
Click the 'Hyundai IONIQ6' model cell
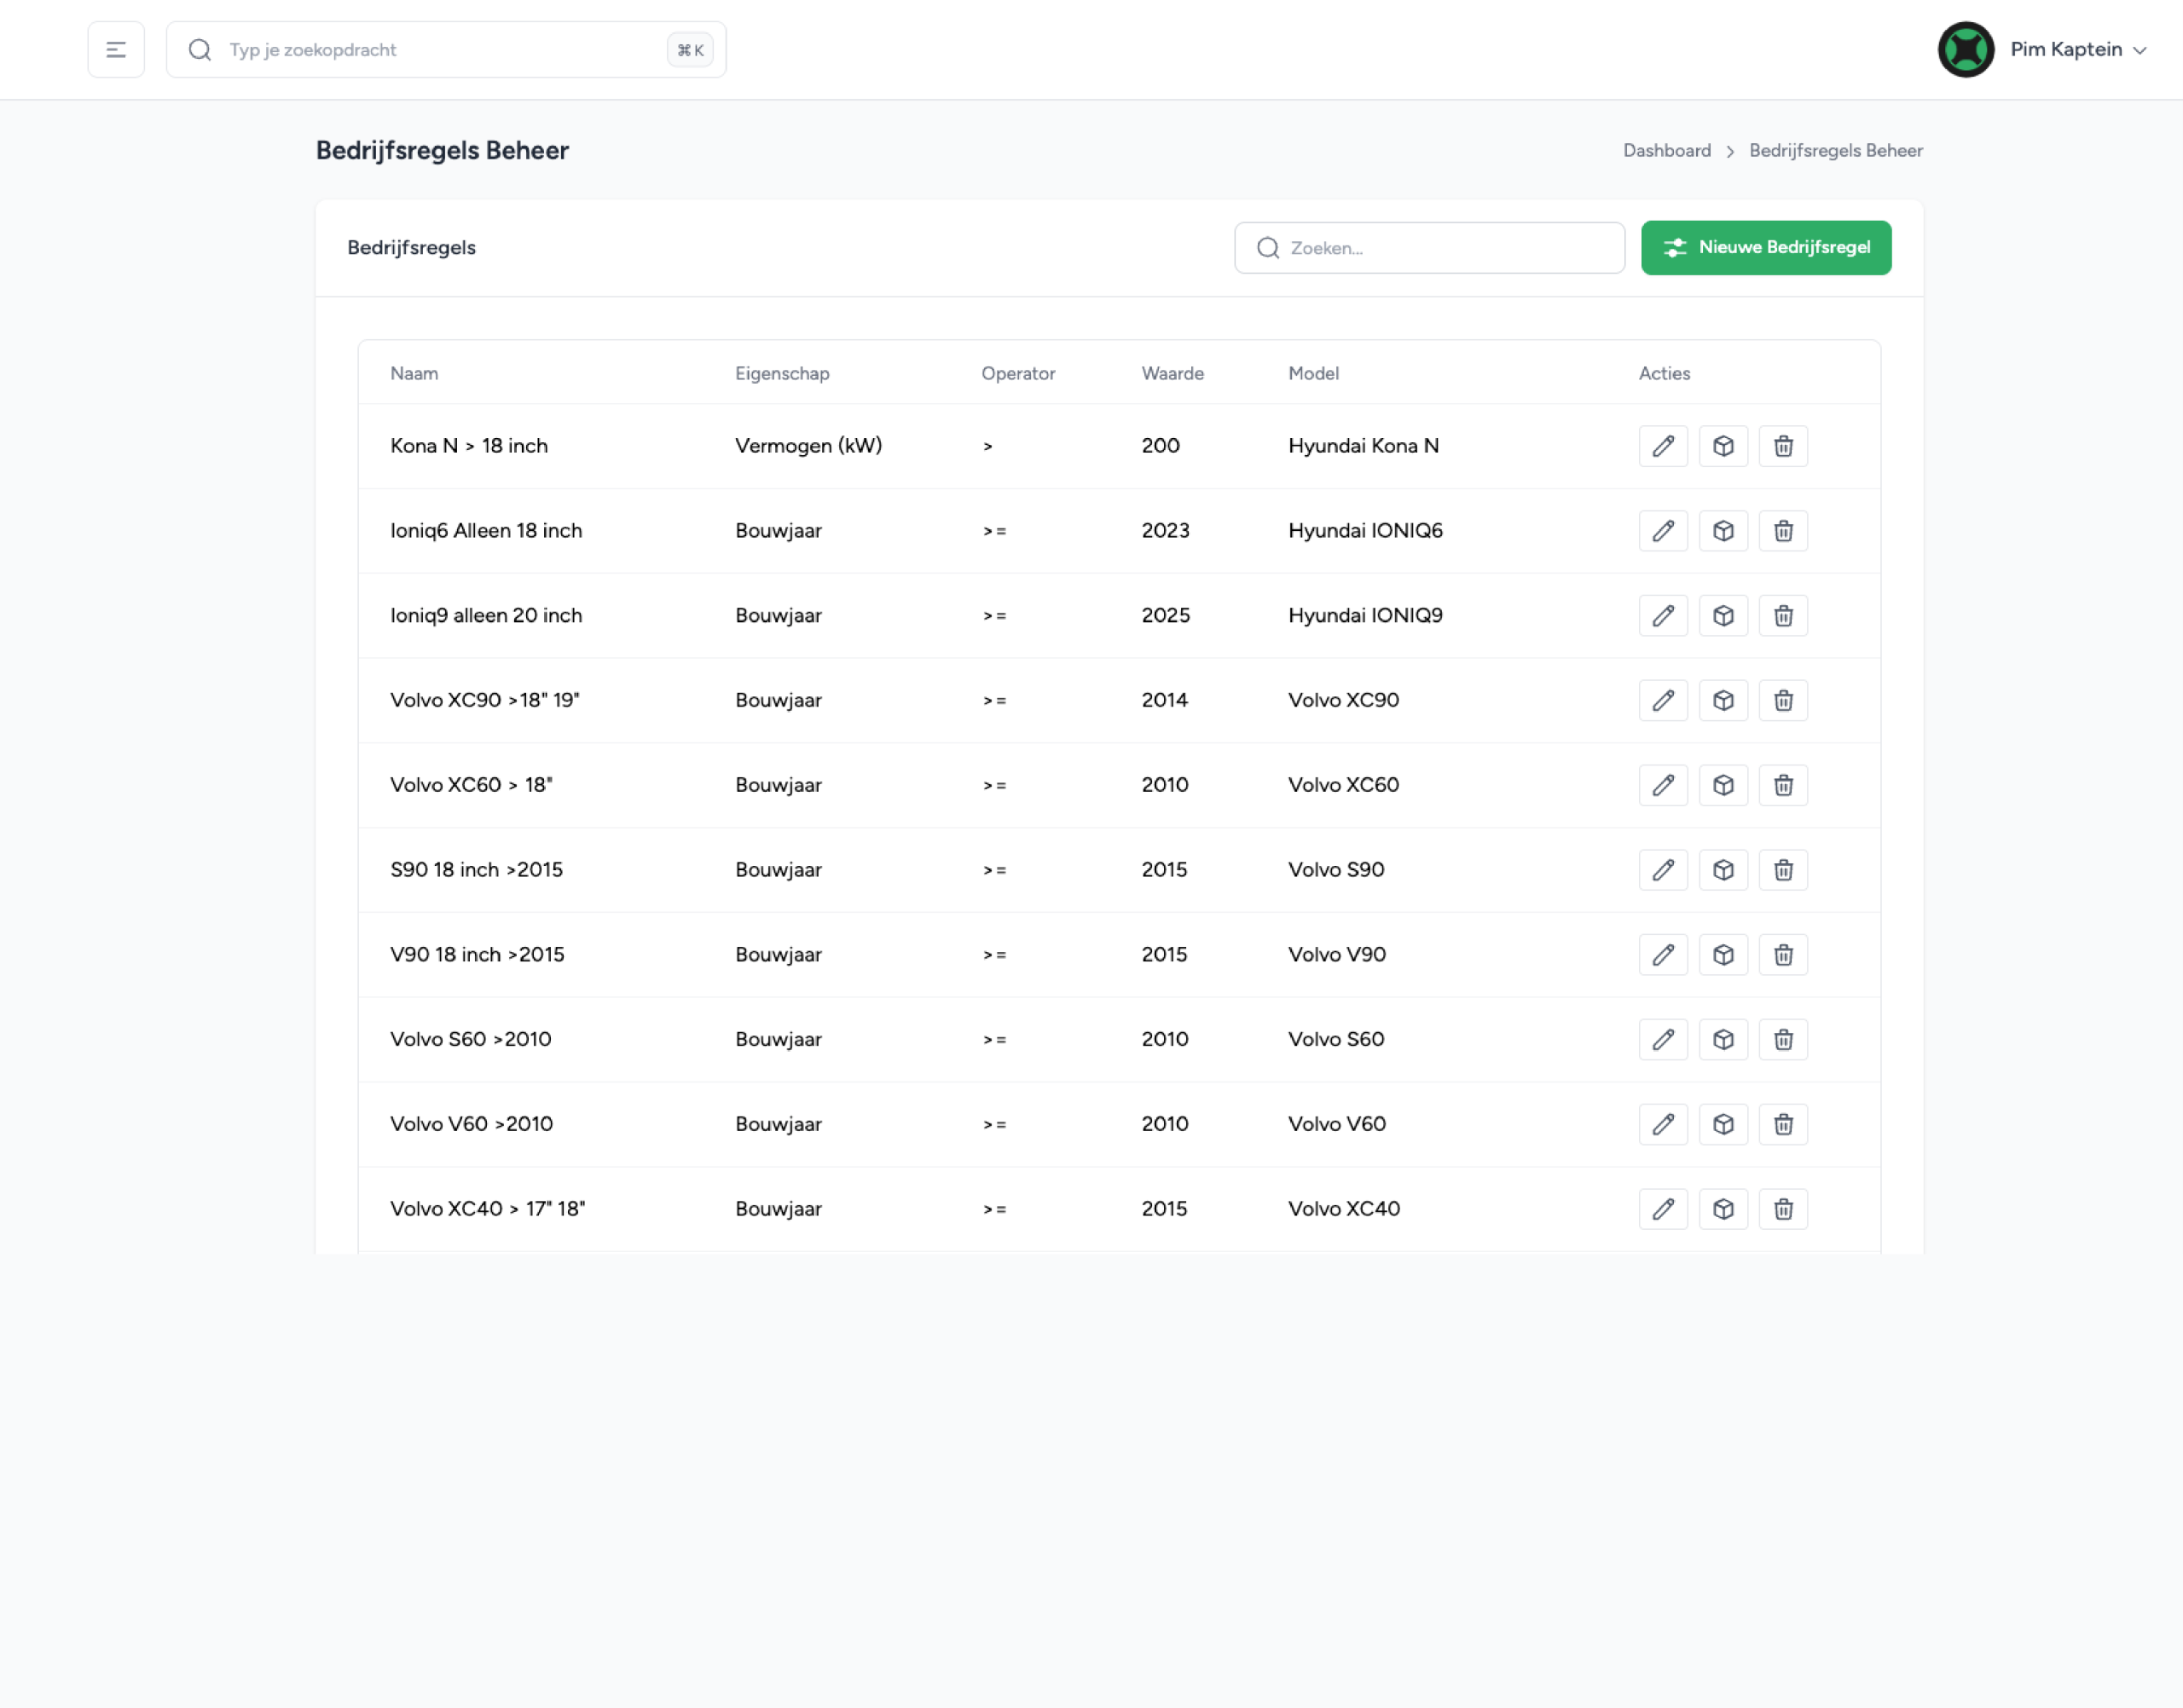1365,531
